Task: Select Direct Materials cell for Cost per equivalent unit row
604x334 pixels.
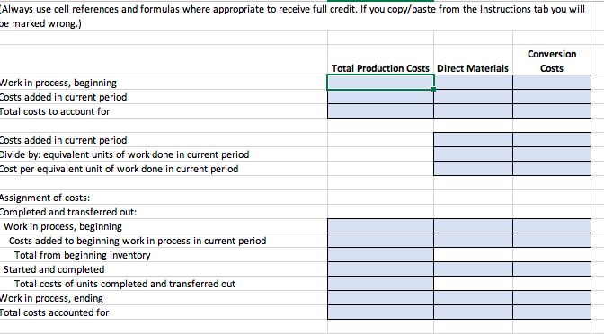Action: [473, 169]
